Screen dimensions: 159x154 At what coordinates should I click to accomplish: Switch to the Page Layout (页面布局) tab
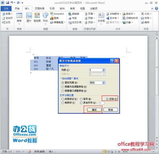[x=40, y=8]
